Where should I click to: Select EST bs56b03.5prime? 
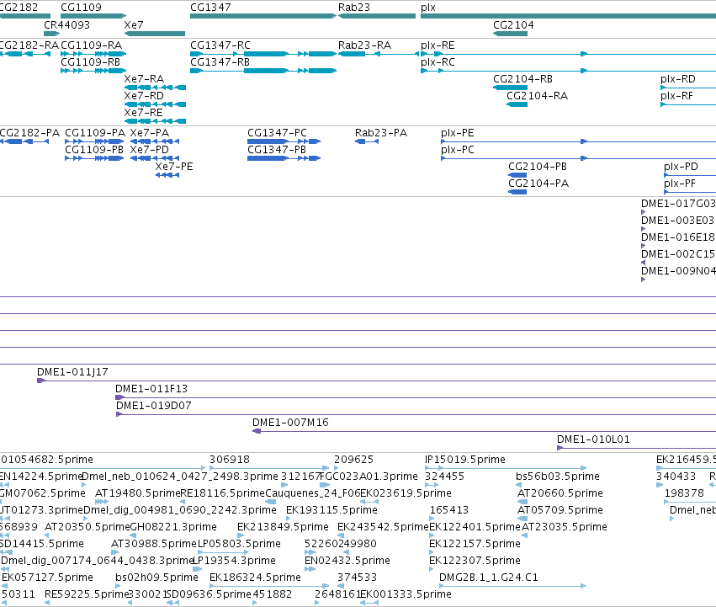[x=520, y=485]
